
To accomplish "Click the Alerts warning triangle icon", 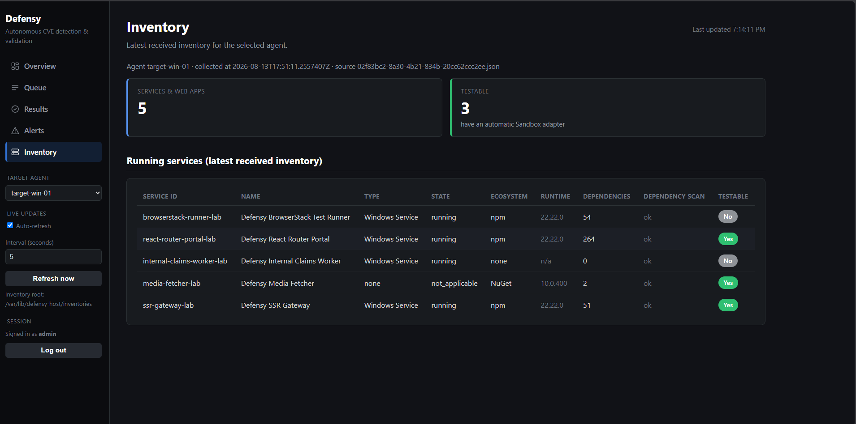I will pyautogui.click(x=15, y=131).
